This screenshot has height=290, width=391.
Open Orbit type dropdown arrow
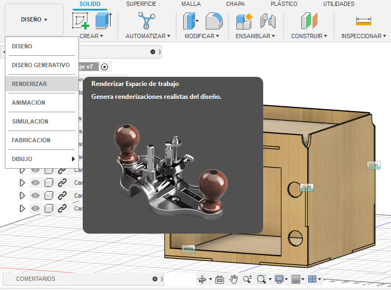[x=211, y=279]
